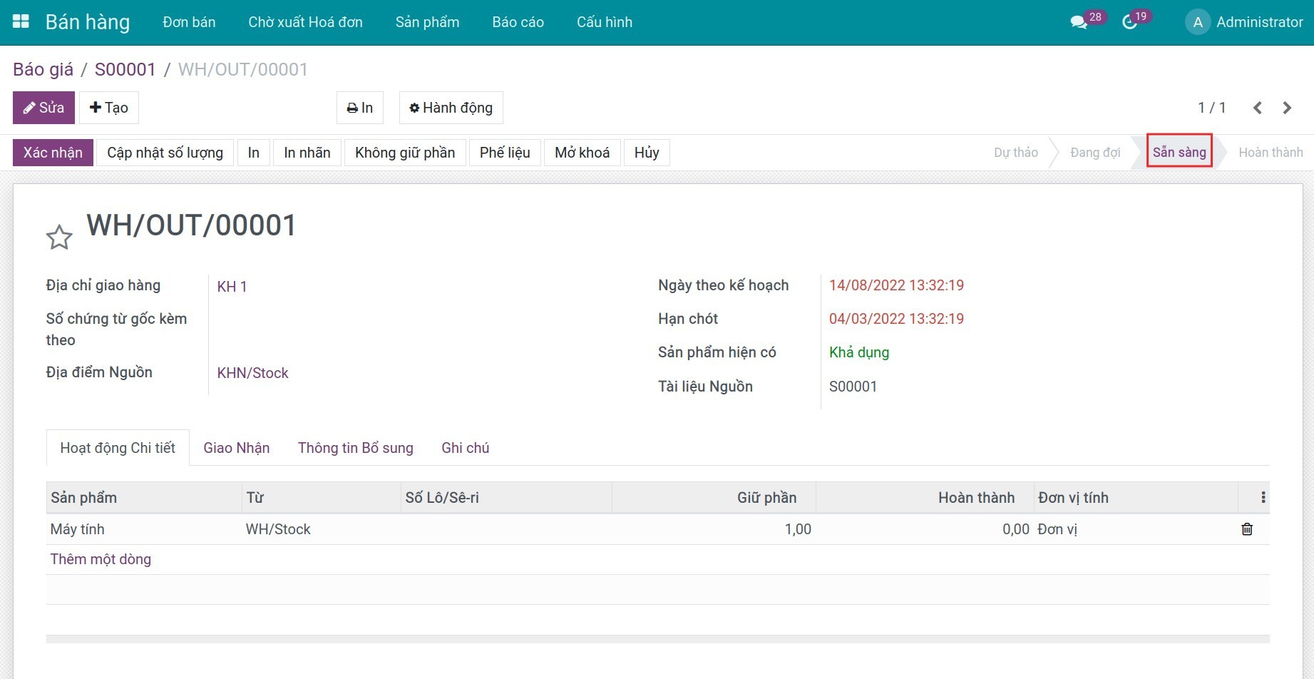Go to previous record with left arrow

(1258, 108)
